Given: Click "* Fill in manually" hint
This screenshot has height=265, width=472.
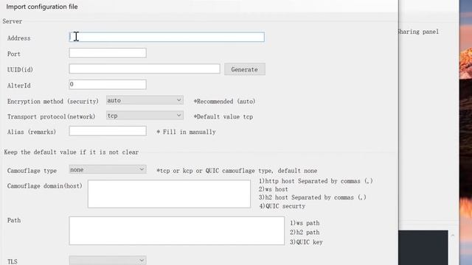Looking at the screenshot, I should click(186, 132).
